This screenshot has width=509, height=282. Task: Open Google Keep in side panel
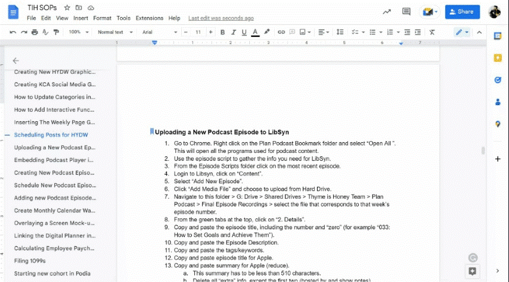click(498, 58)
